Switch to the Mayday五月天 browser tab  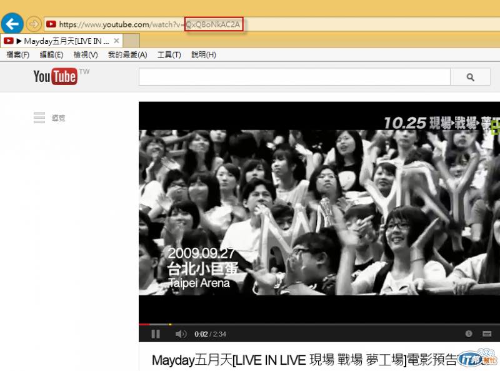click(62, 41)
